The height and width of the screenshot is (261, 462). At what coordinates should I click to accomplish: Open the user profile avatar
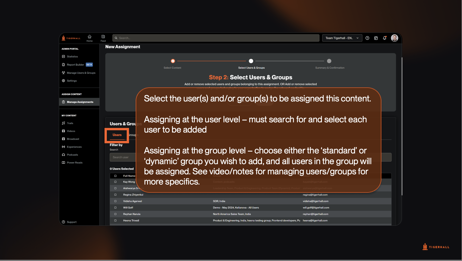394,38
